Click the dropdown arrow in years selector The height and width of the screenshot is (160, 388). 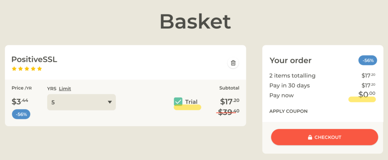(x=110, y=102)
